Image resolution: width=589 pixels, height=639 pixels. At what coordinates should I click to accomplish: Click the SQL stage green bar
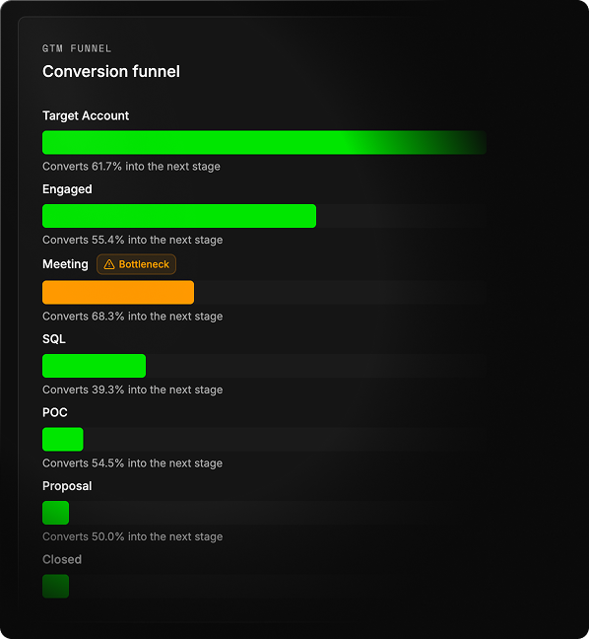(94, 366)
